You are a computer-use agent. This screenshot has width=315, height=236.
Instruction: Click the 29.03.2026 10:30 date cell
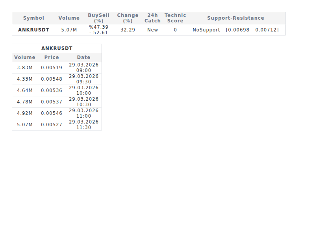(x=83, y=102)
